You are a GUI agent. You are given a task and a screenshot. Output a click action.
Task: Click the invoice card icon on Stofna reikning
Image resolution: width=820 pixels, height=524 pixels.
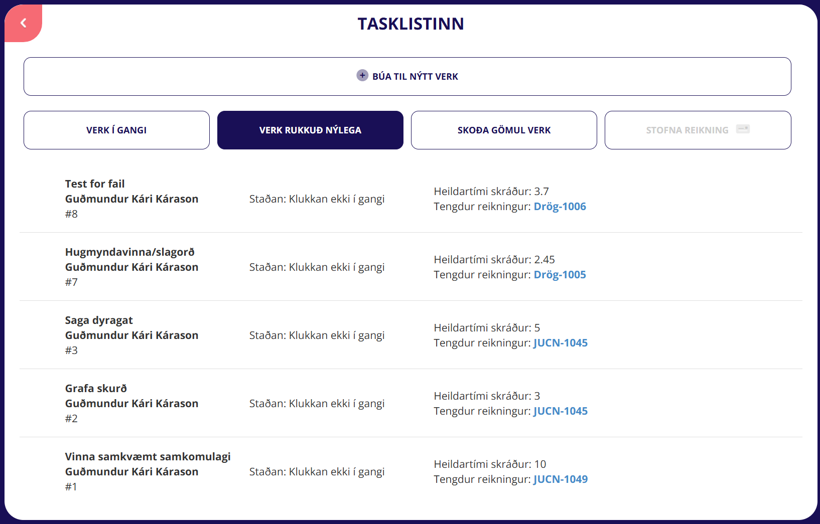743,129
